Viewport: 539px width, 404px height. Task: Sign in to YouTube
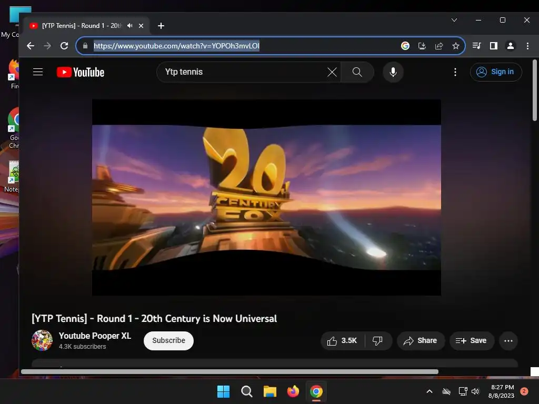click(496, 72)
